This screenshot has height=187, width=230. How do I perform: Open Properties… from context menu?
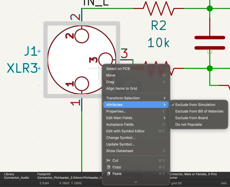116,111
